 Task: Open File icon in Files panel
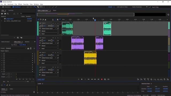(x=2, y=14)
